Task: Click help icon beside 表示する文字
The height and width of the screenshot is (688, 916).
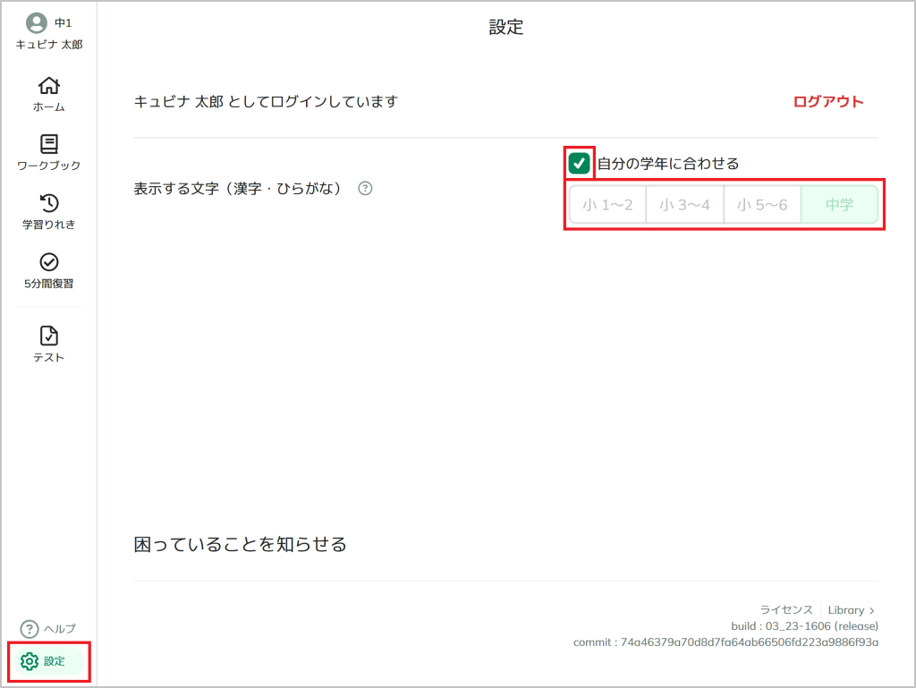Action: (x=365, y=188)
